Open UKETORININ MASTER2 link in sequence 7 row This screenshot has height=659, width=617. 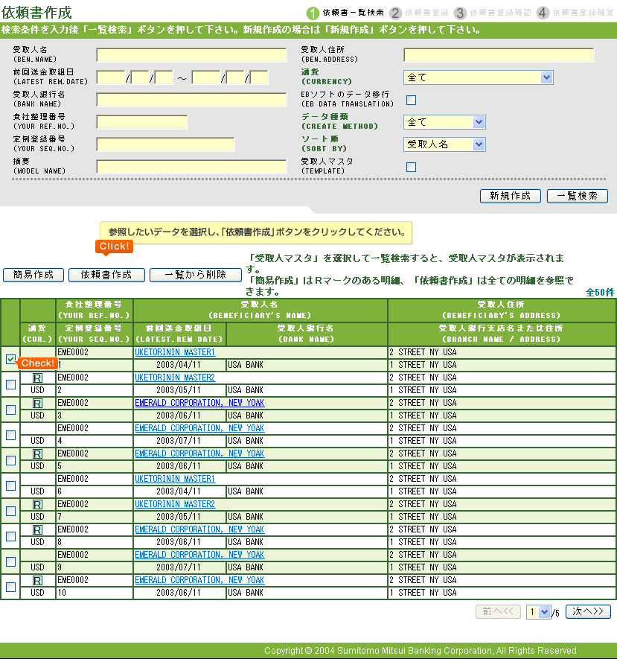175,504
